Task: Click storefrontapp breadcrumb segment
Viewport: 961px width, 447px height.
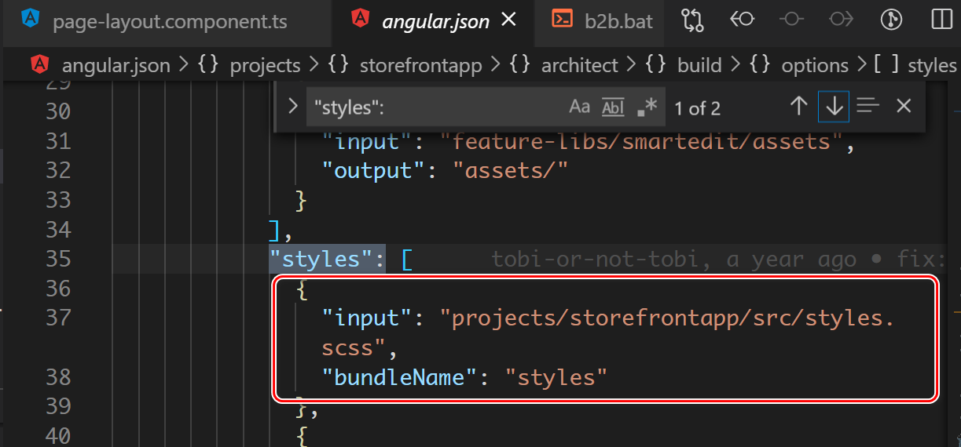Action: tap(420, 66)
